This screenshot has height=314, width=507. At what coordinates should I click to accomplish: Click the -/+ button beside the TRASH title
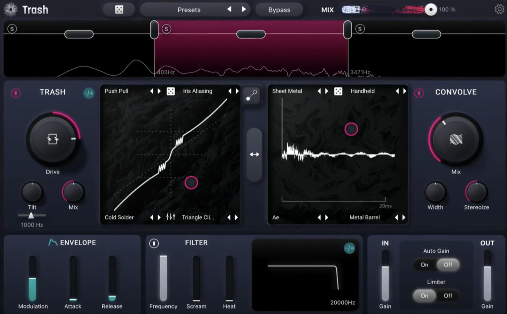[x=89, y=93]
